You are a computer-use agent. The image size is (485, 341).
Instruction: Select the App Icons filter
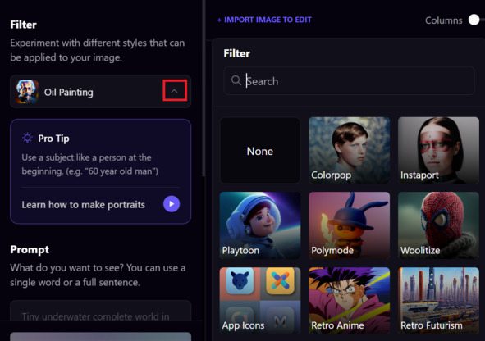(x=260, y=301)
